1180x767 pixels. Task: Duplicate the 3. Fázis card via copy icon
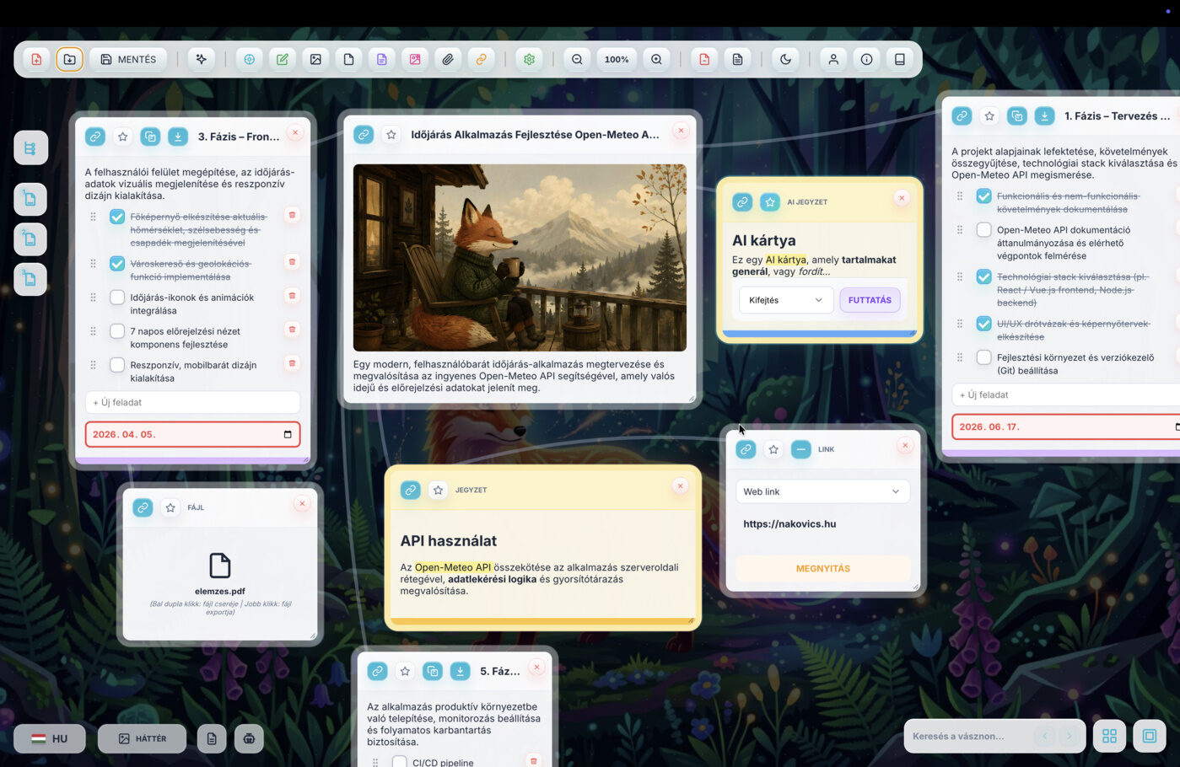pos(150,137)
